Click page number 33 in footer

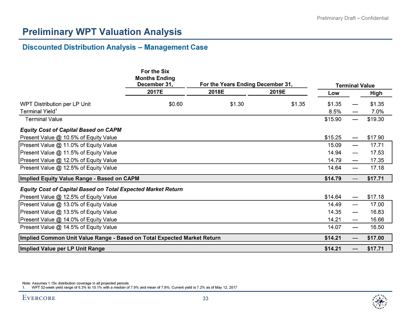[206, 299]
